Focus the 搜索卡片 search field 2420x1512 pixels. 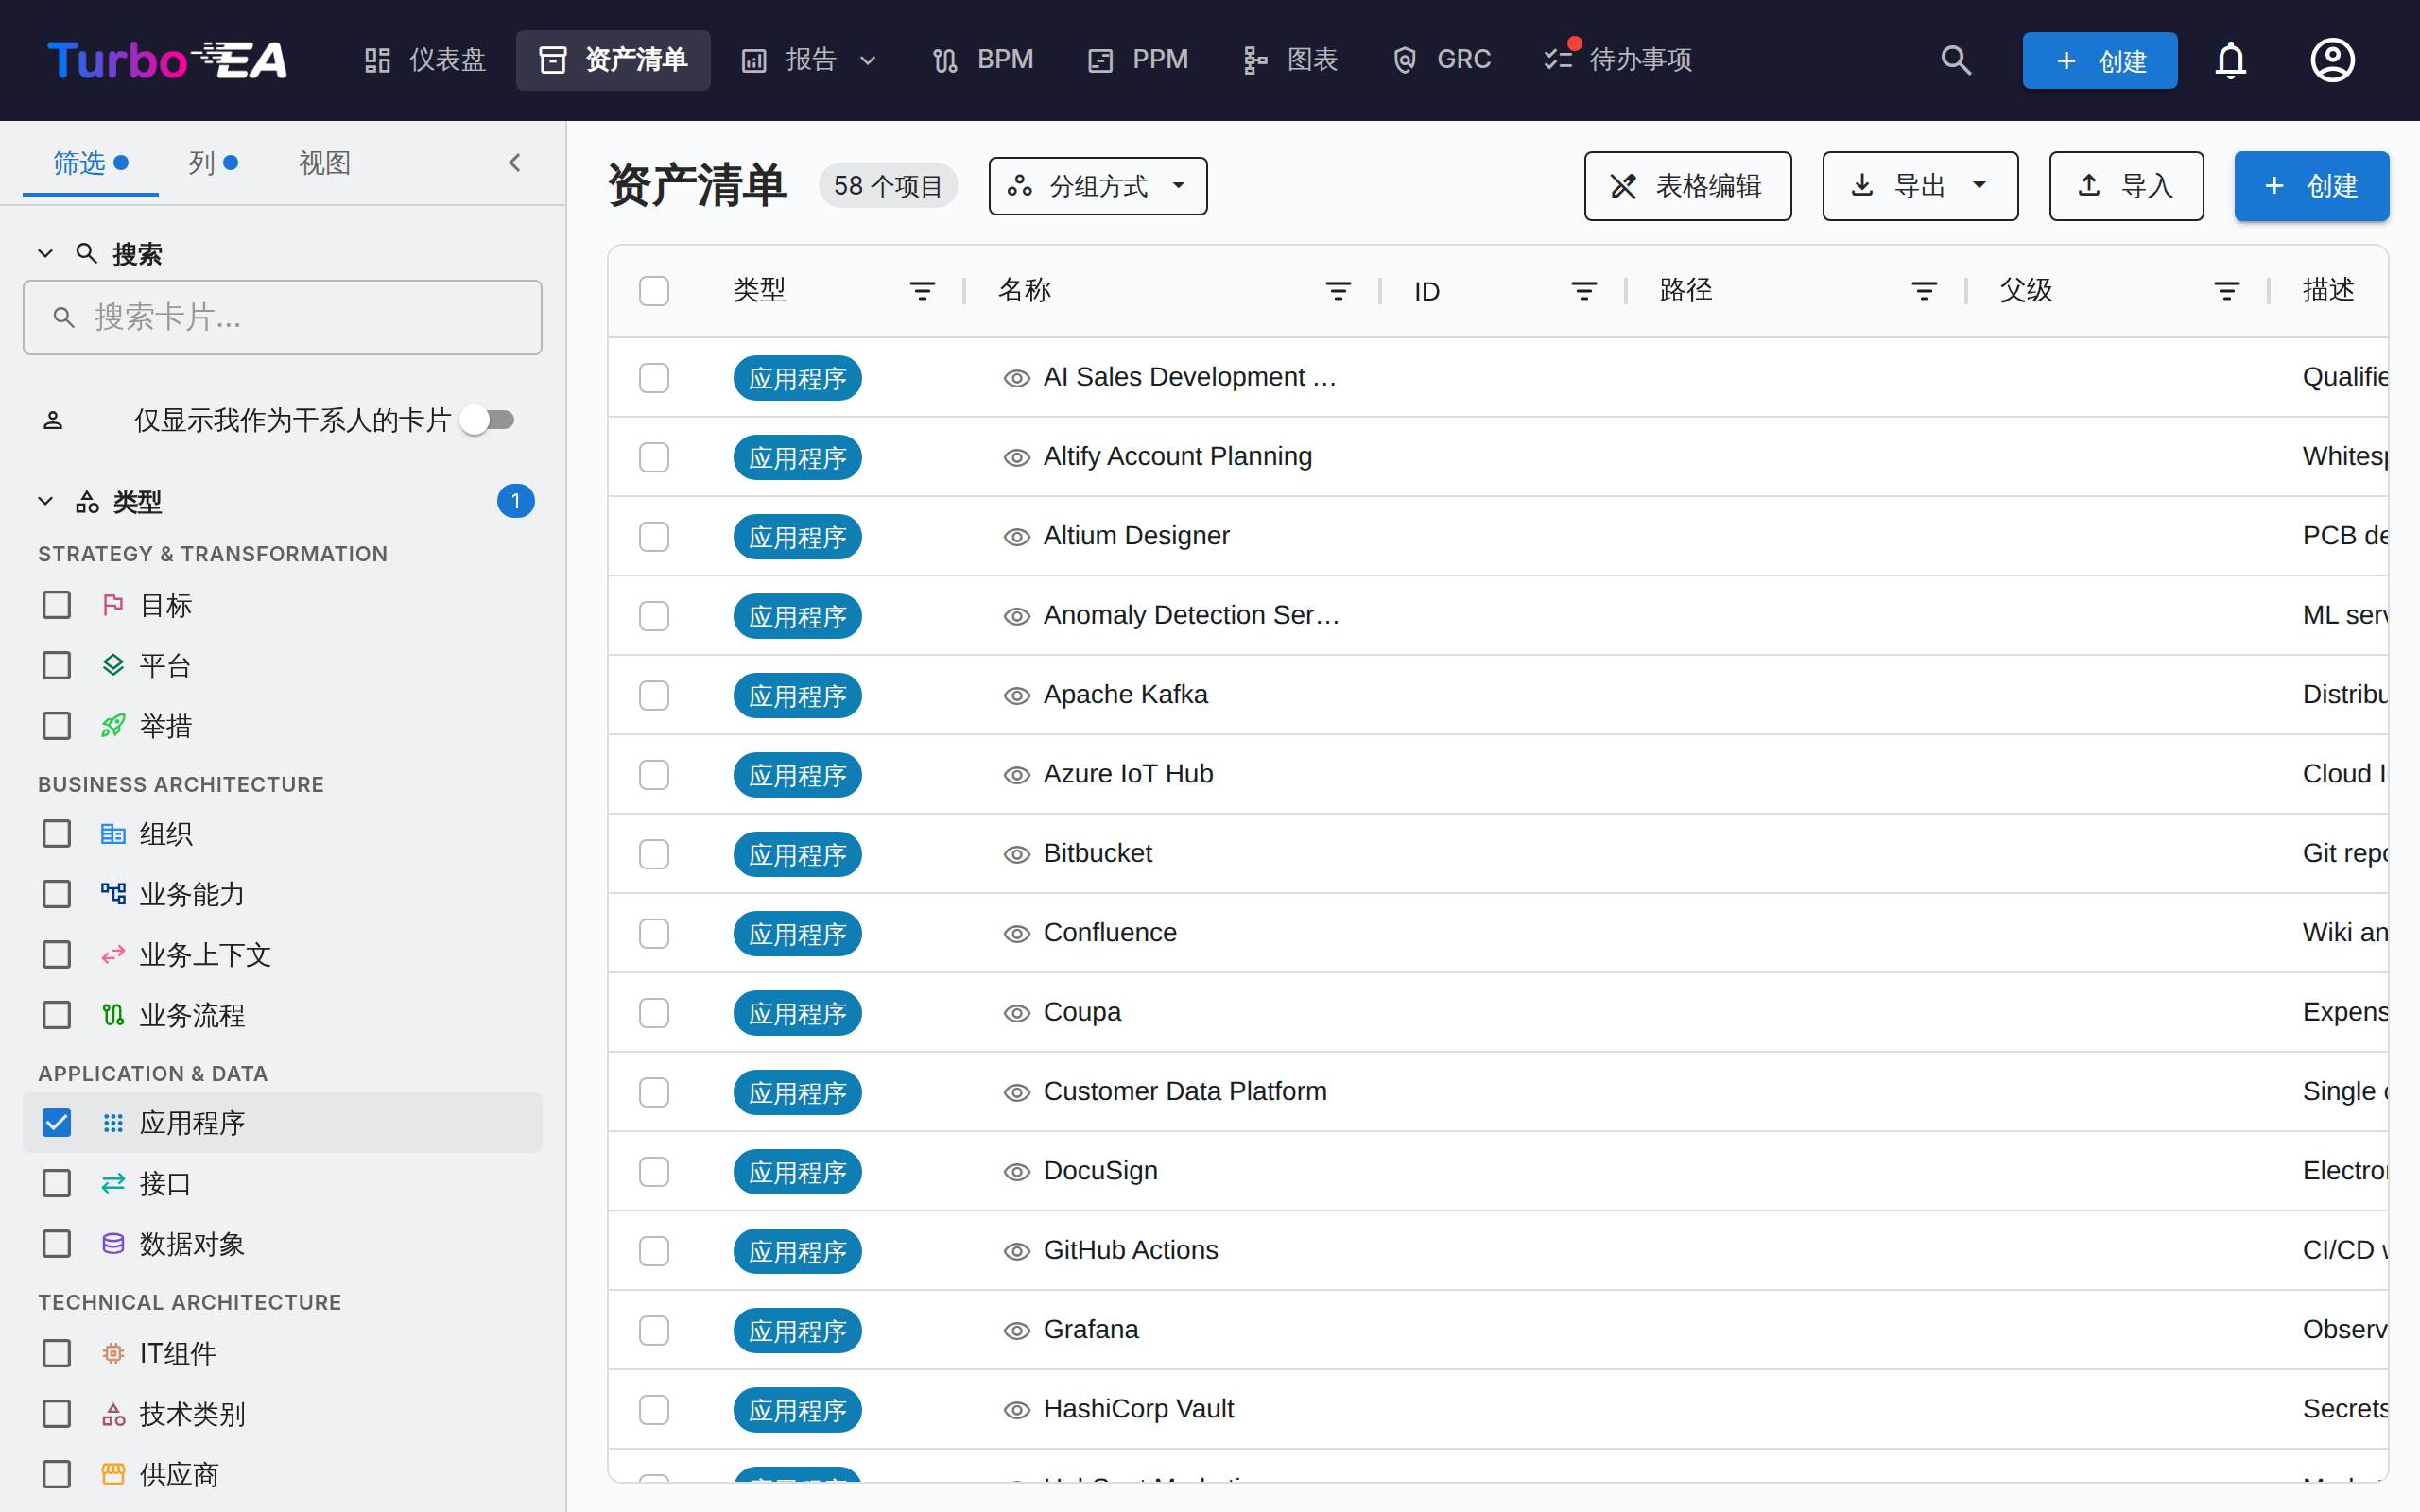[x=283, y=318]
